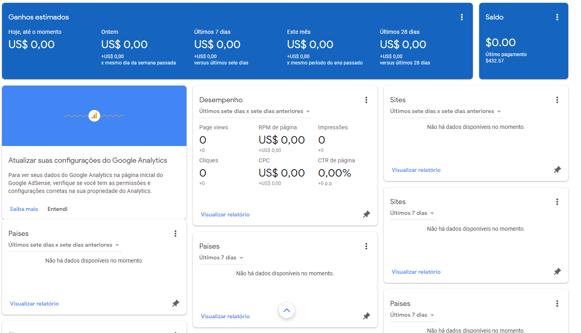
Task: Click 'versus últimos sete dias' comparison text
Action: click(x=221, y=63)
